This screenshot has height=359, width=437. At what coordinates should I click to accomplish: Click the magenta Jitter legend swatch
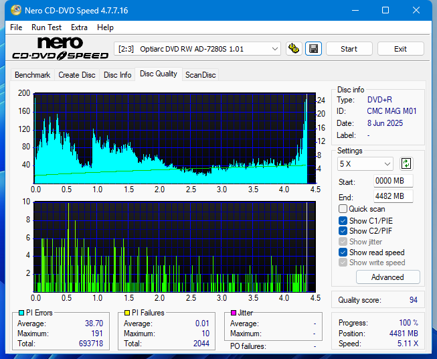(x=234, y=313)
